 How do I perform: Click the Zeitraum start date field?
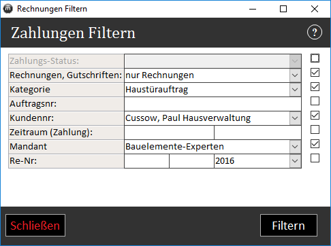point(169,133)
